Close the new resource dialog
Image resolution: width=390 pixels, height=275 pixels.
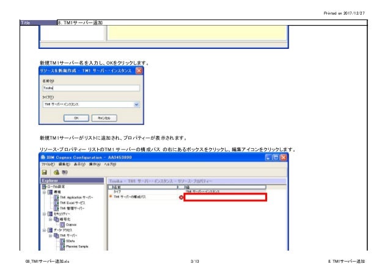click(x=139, y=71)
